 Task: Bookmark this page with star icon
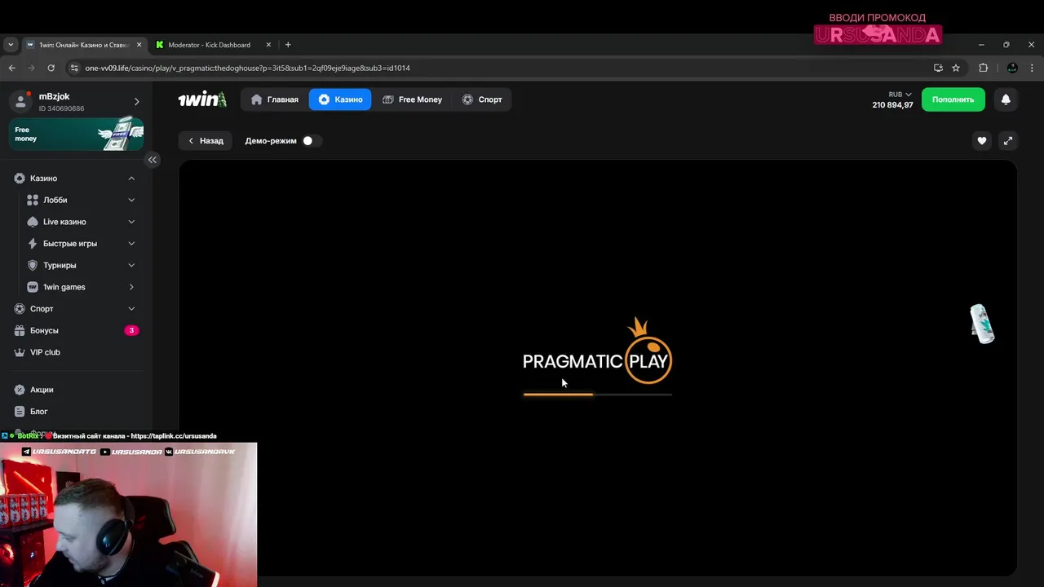(x=956, y=68)
